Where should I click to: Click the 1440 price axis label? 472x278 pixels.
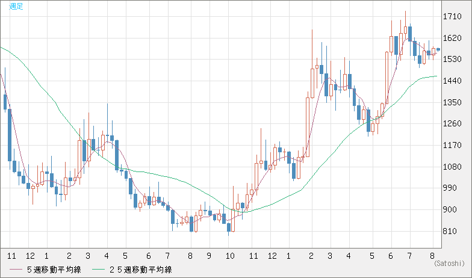[452, 81]
